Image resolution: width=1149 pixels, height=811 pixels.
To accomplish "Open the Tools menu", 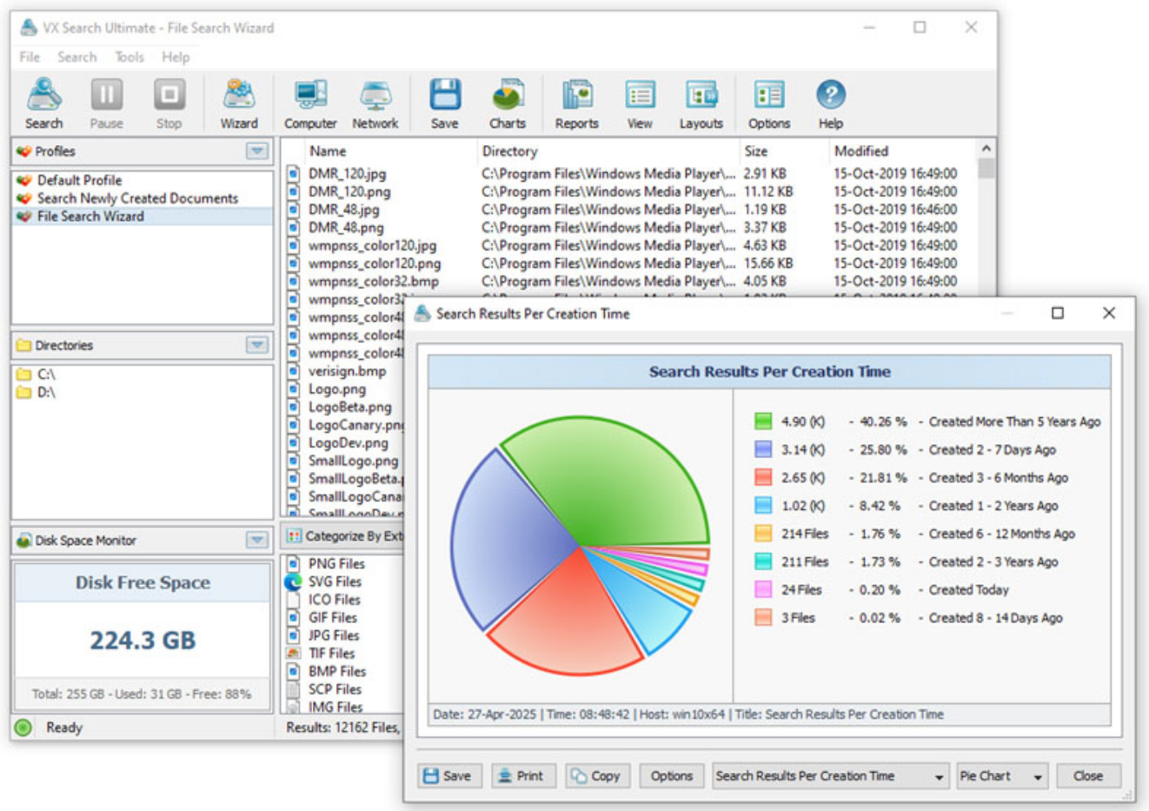I will [129, 57].
